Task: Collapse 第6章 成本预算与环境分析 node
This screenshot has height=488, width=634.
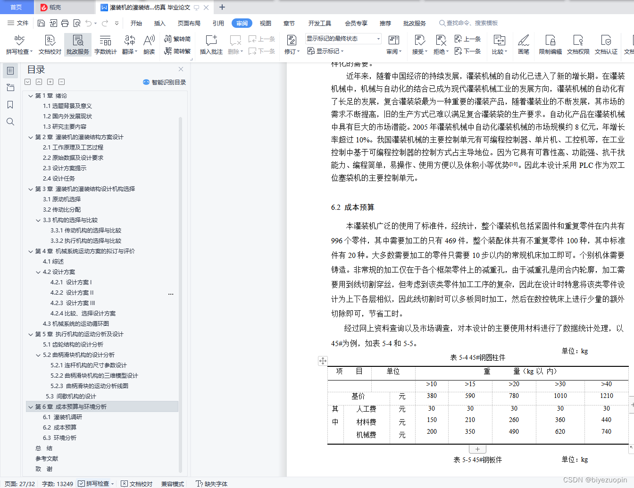Action: point(31,407)
